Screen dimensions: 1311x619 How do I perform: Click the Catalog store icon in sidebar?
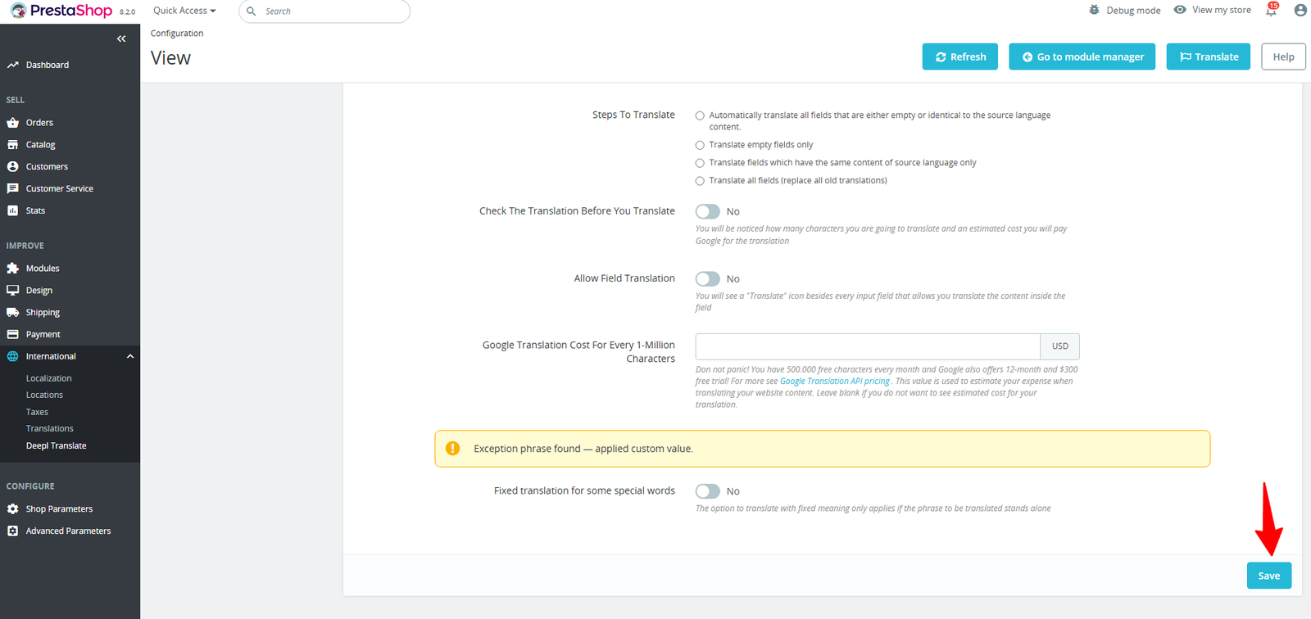(12, 145)
